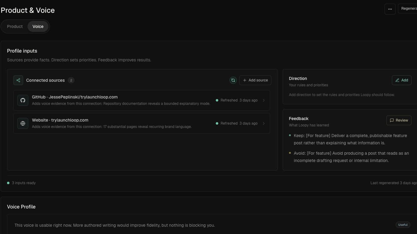This screenshot has width=417, height=234.
Task: Click the '3 inputs ready' status
Action: [x=21, y=183]
